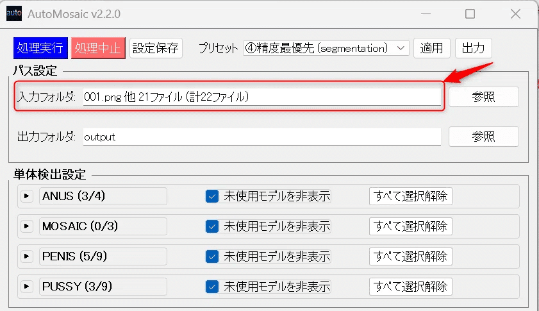Click the 出力 preset export button
This screenshot has width=539, height=311.
(474, 48)
